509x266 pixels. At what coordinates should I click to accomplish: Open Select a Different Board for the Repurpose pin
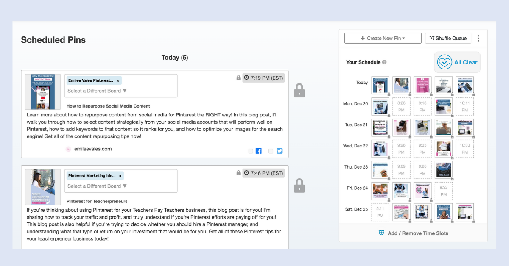[x=97, y=91]
